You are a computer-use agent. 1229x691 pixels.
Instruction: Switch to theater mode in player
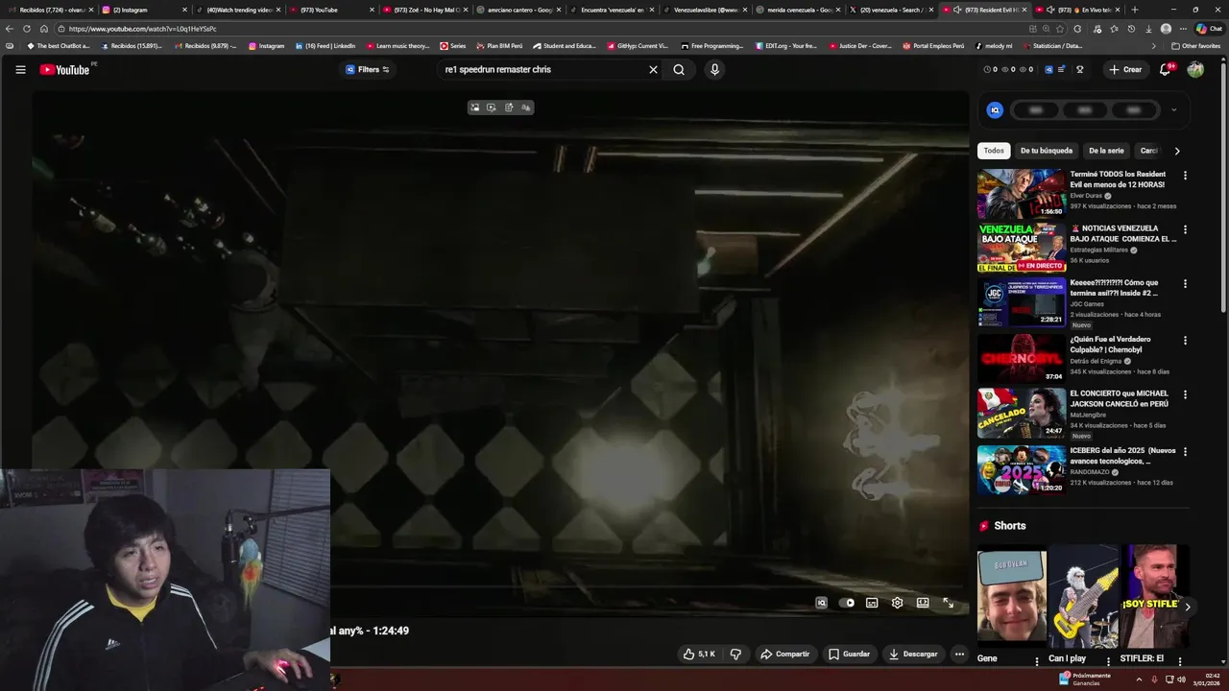(x=923, y=603)
